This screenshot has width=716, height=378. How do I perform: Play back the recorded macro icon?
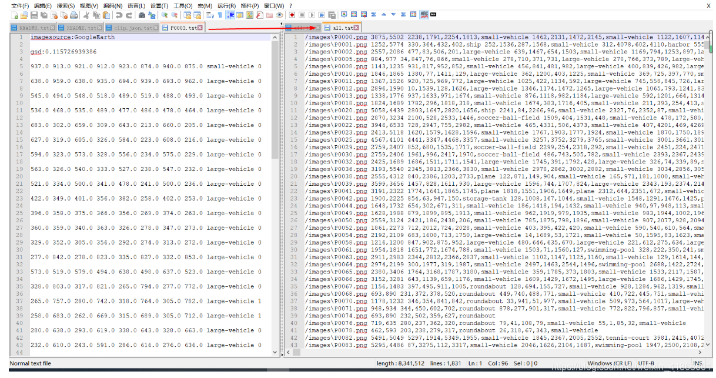312,15
